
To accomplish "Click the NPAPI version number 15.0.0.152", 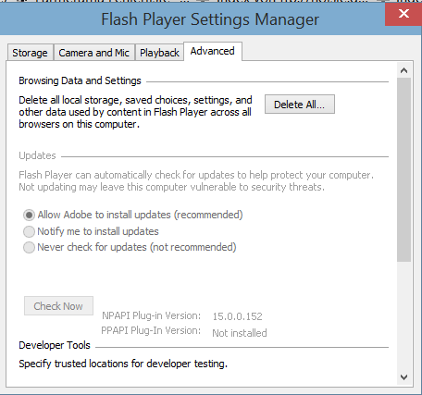I will click(x=237, y=316).
